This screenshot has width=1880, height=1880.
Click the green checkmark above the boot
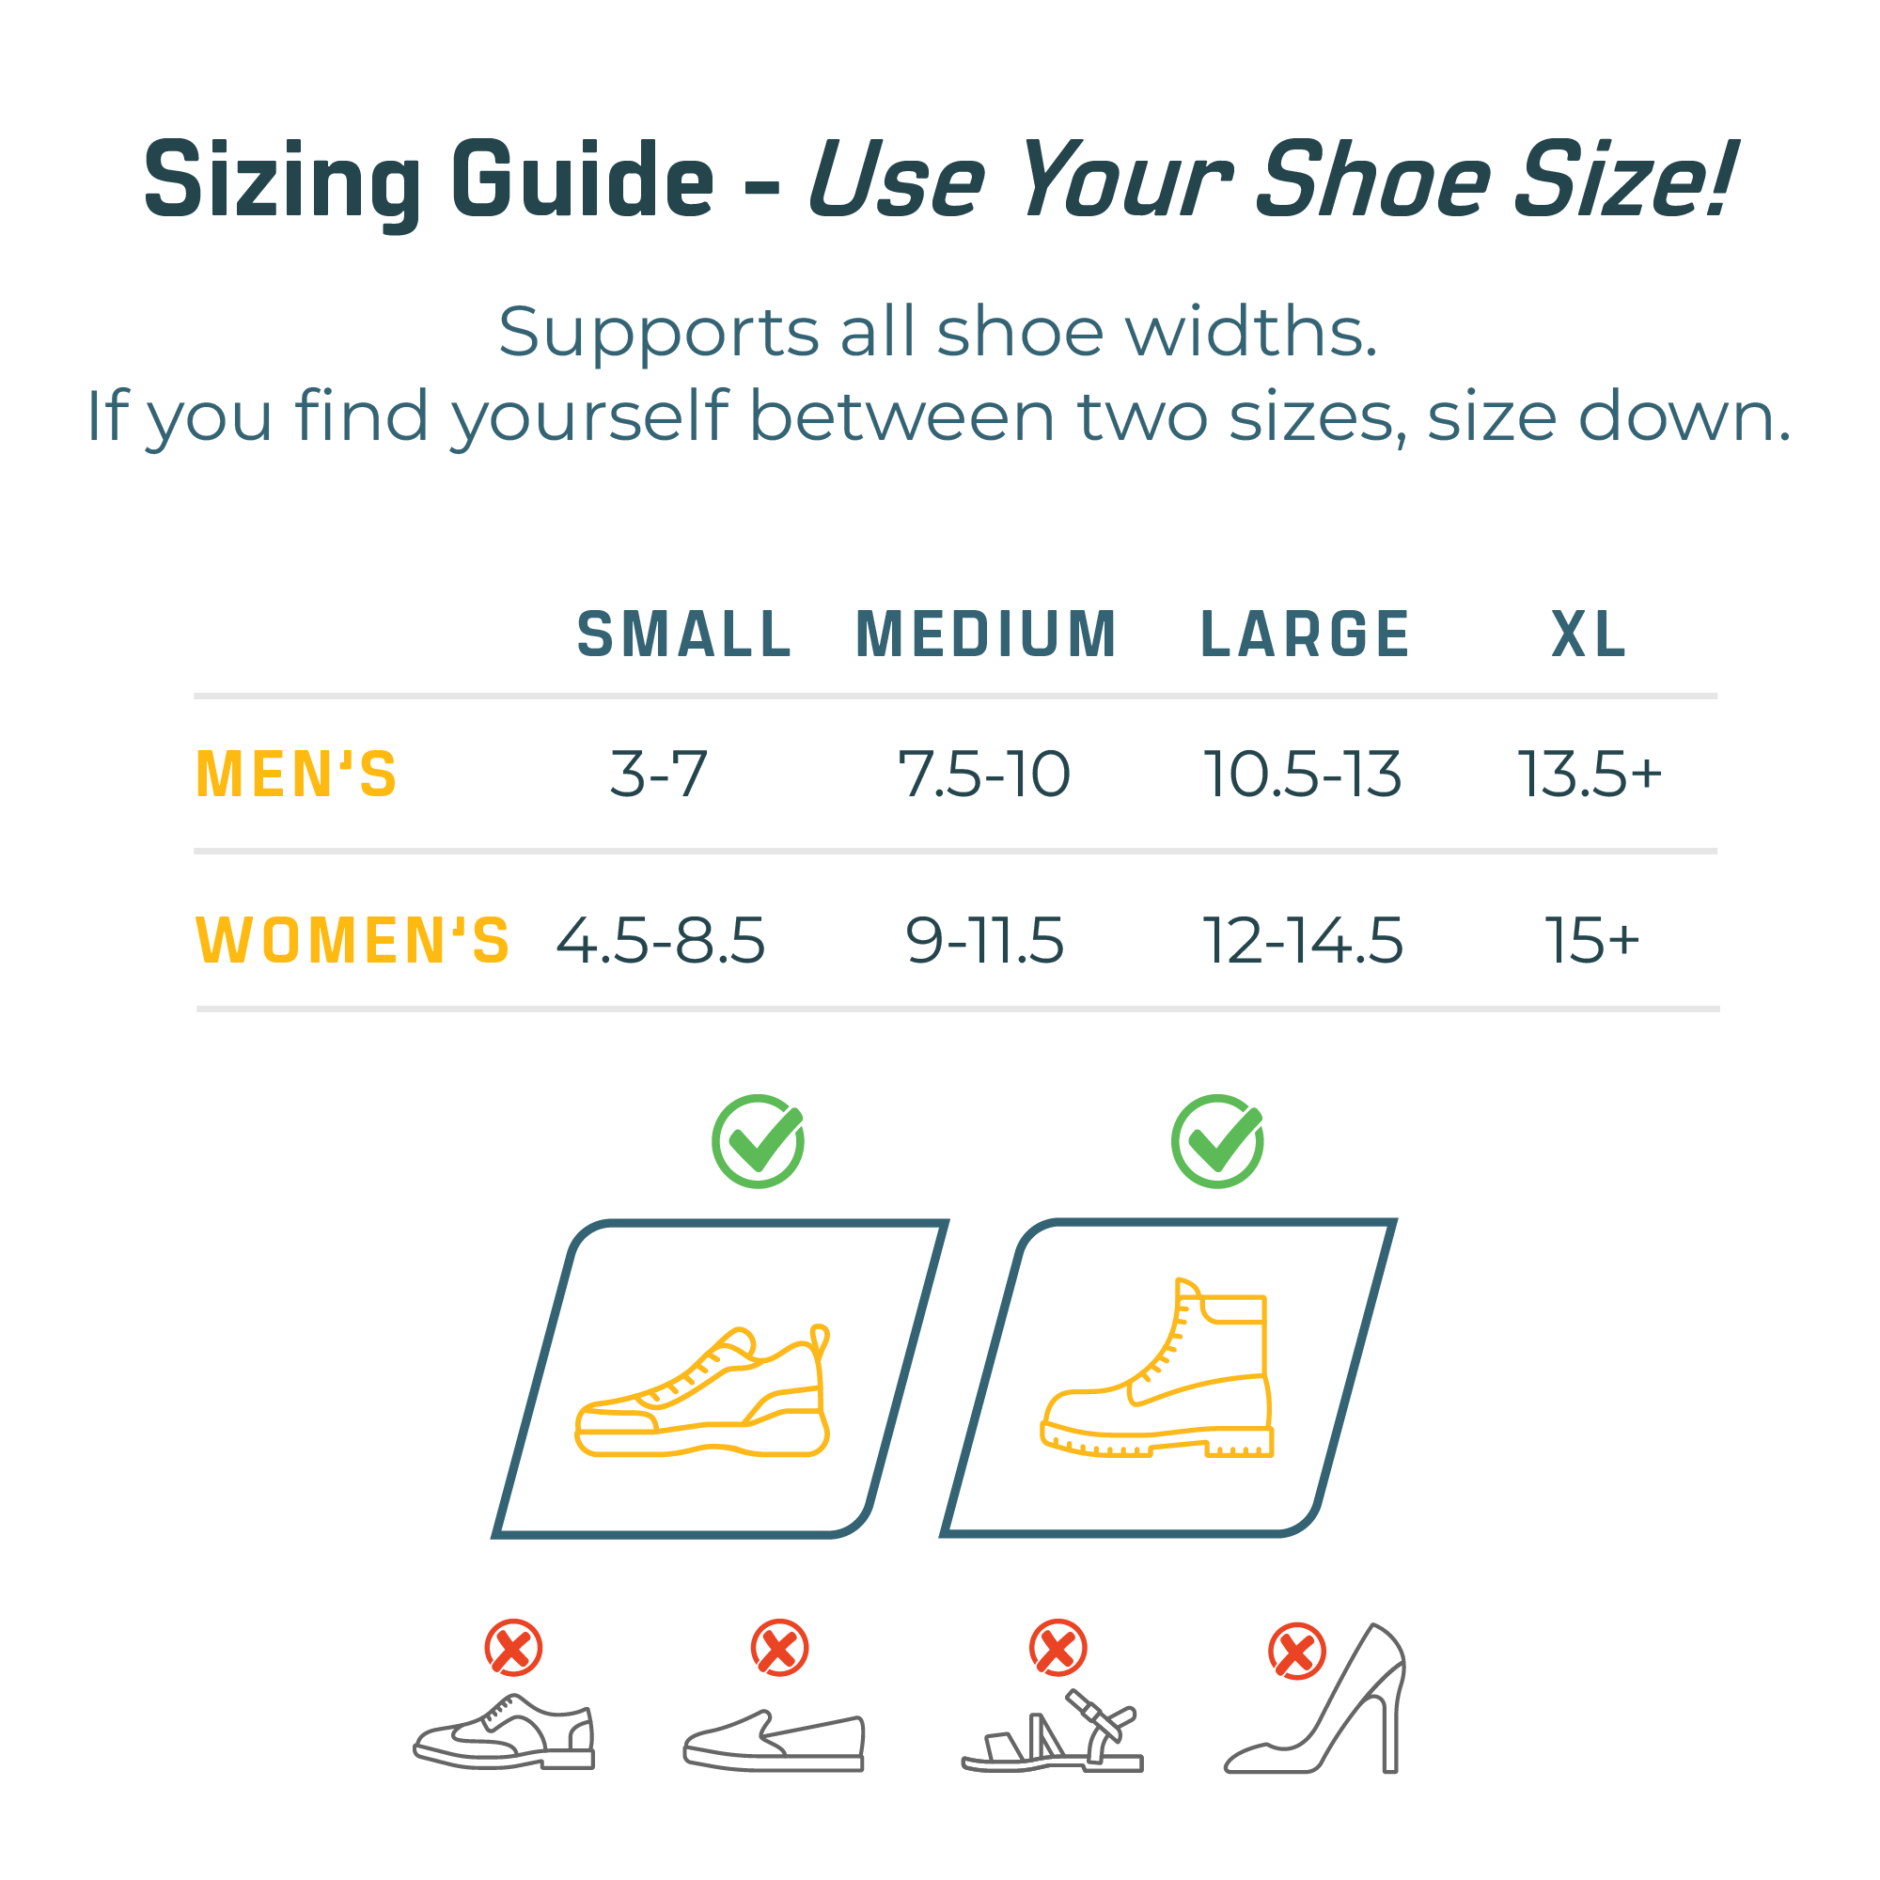coord(1217,1141)
